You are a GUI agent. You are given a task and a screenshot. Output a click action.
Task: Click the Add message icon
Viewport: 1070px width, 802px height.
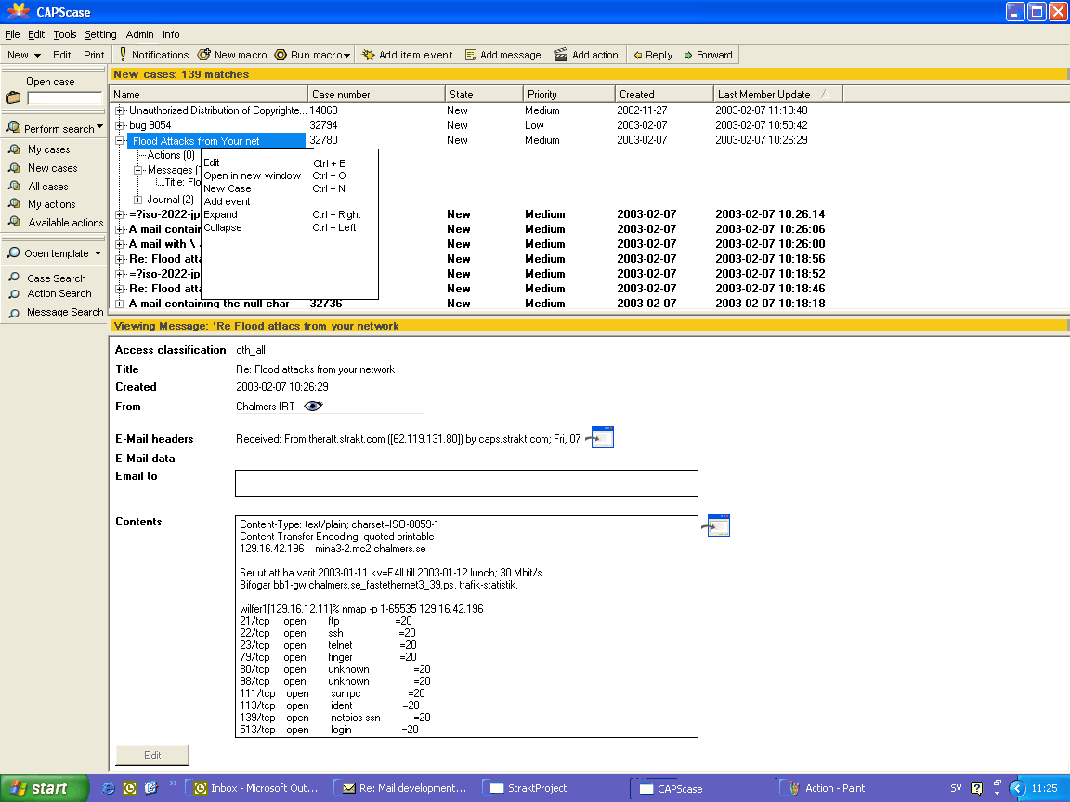(471, 55)
